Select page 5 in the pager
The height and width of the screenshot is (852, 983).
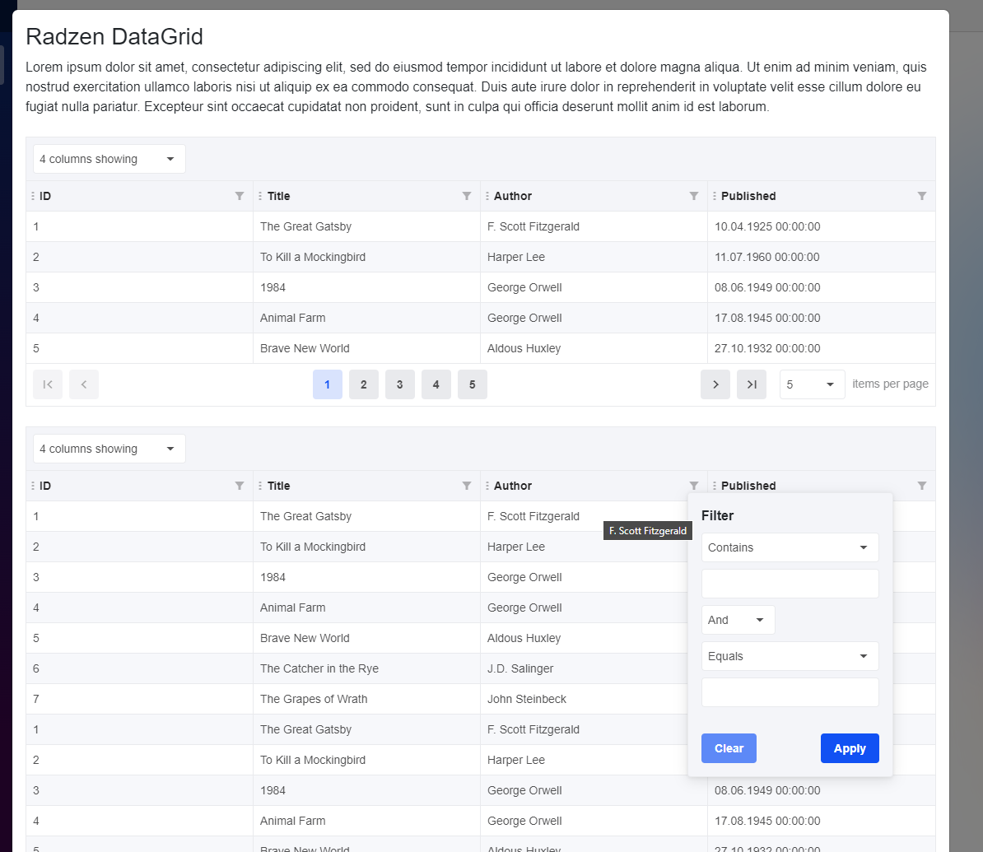(473, 384)
